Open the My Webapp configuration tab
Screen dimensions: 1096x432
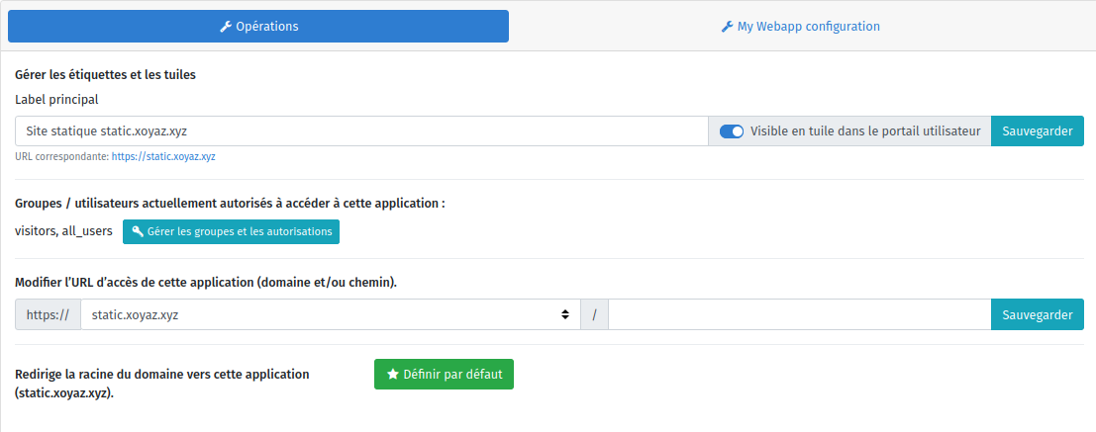coord(800,27)
